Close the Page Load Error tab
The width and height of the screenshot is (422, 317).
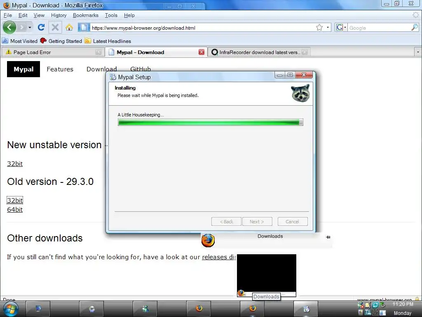(98, 52)
